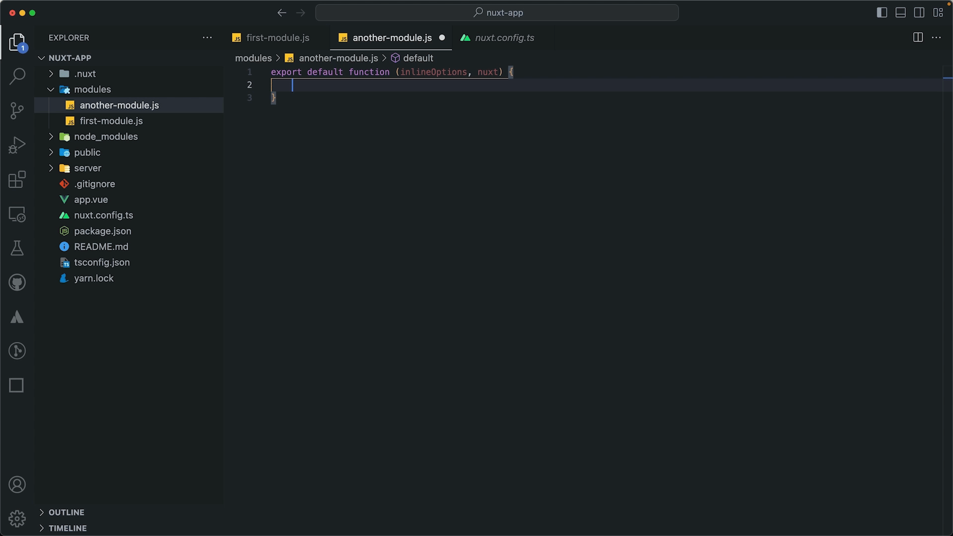Toggle the bottom panel visibility

900,13
